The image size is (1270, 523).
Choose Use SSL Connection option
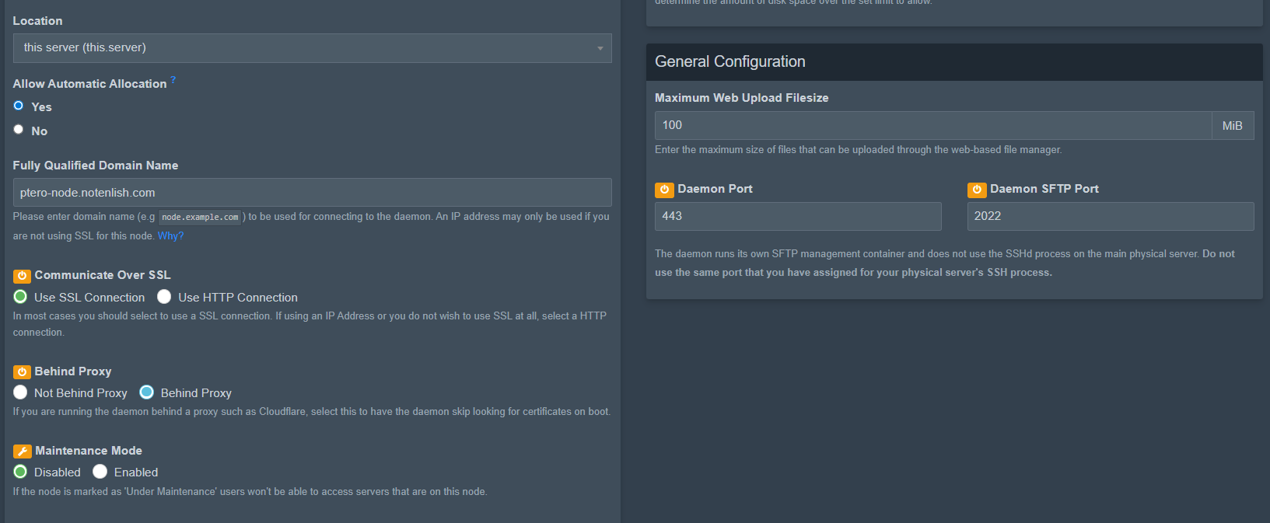(x=20, y=296)
